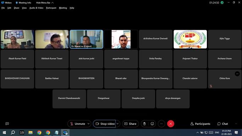
Task: Open the Help menu
Action: click(x=72, y=8)
